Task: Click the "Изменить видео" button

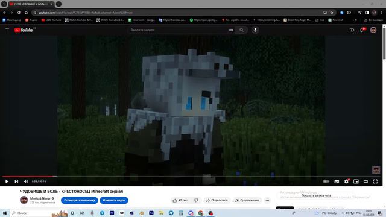Action: [x=114, y=200]
